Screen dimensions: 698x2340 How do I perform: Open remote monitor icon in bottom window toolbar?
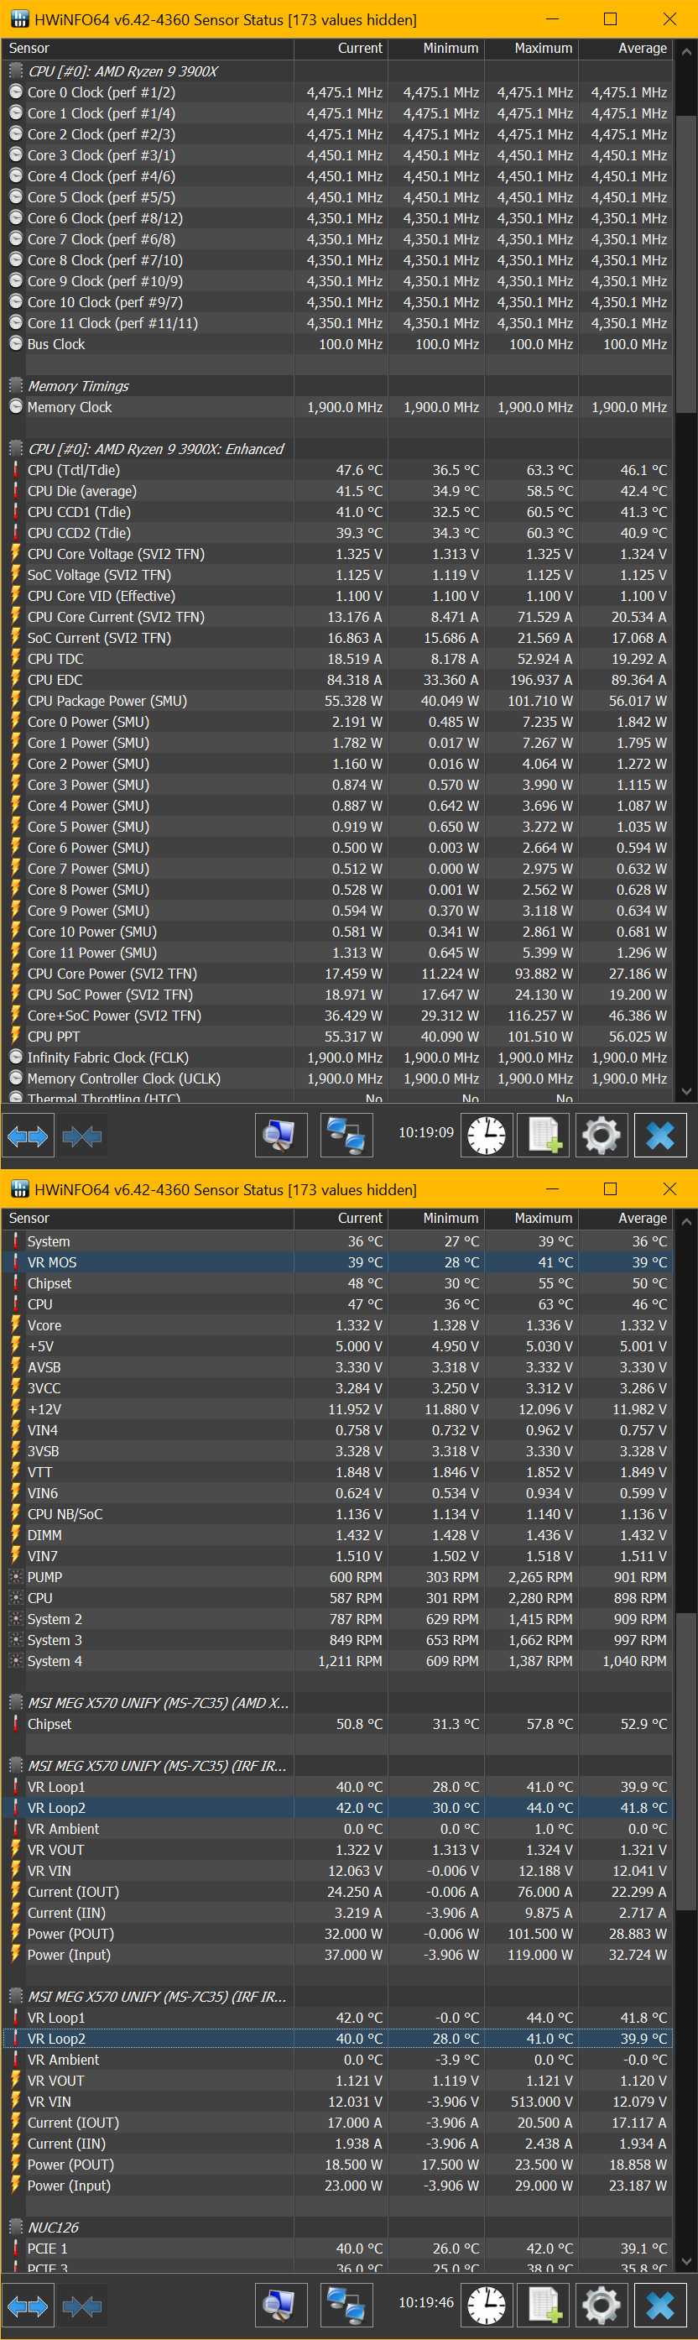(x=280, y=2306)
